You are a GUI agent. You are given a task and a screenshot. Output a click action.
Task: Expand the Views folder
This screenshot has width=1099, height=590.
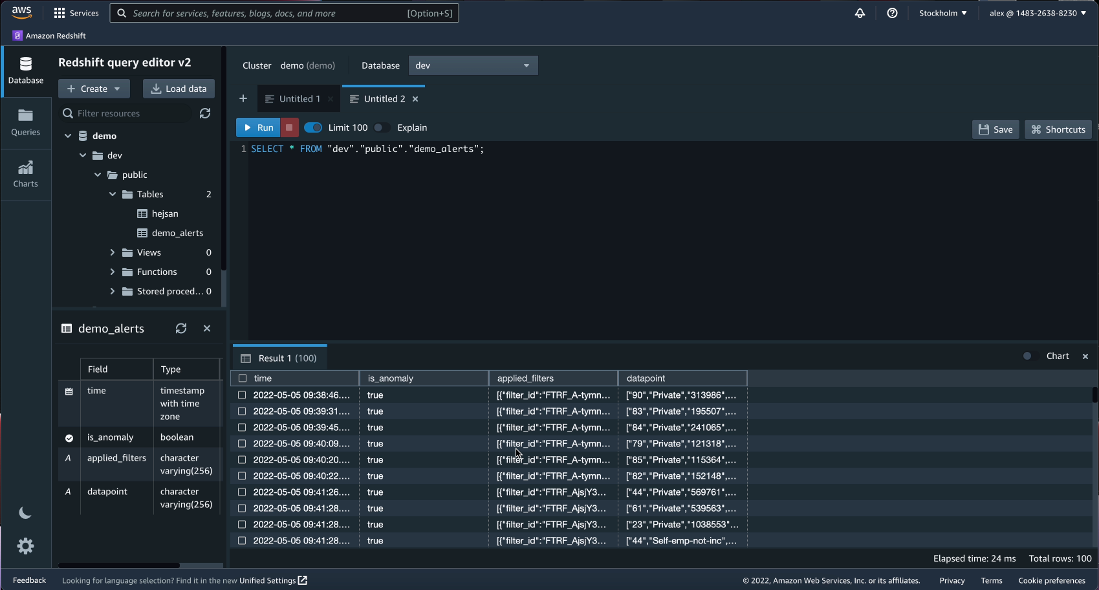pyautogui.click(x=113, y=252)
